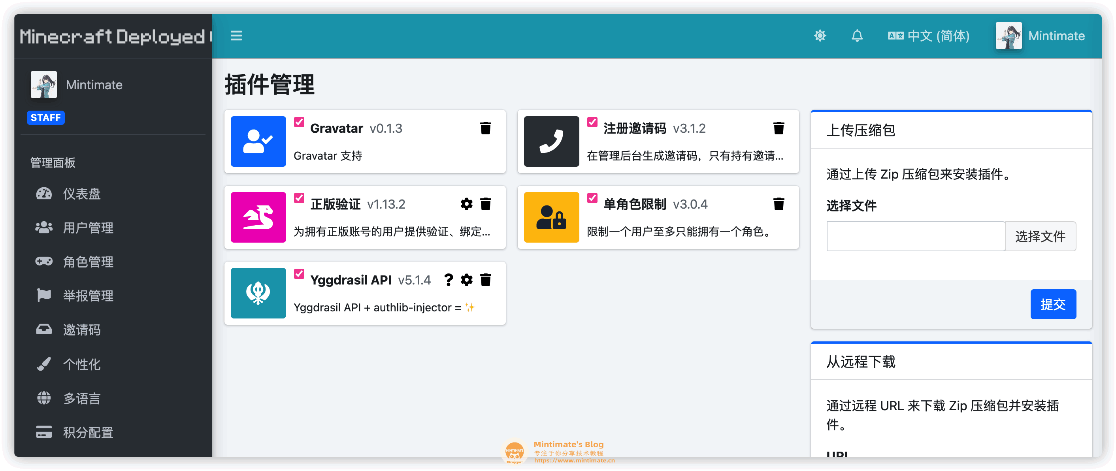
Task: Uncheck the 正版验证 plugin checkbox
Action: [299, 198]
